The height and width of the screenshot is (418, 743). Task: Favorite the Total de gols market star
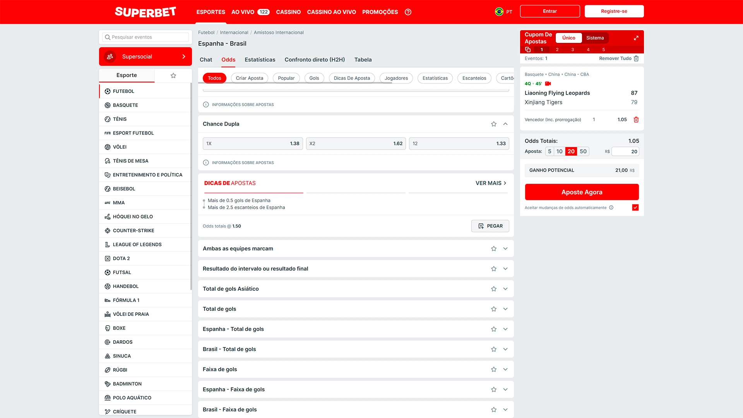tap(494, 309)
